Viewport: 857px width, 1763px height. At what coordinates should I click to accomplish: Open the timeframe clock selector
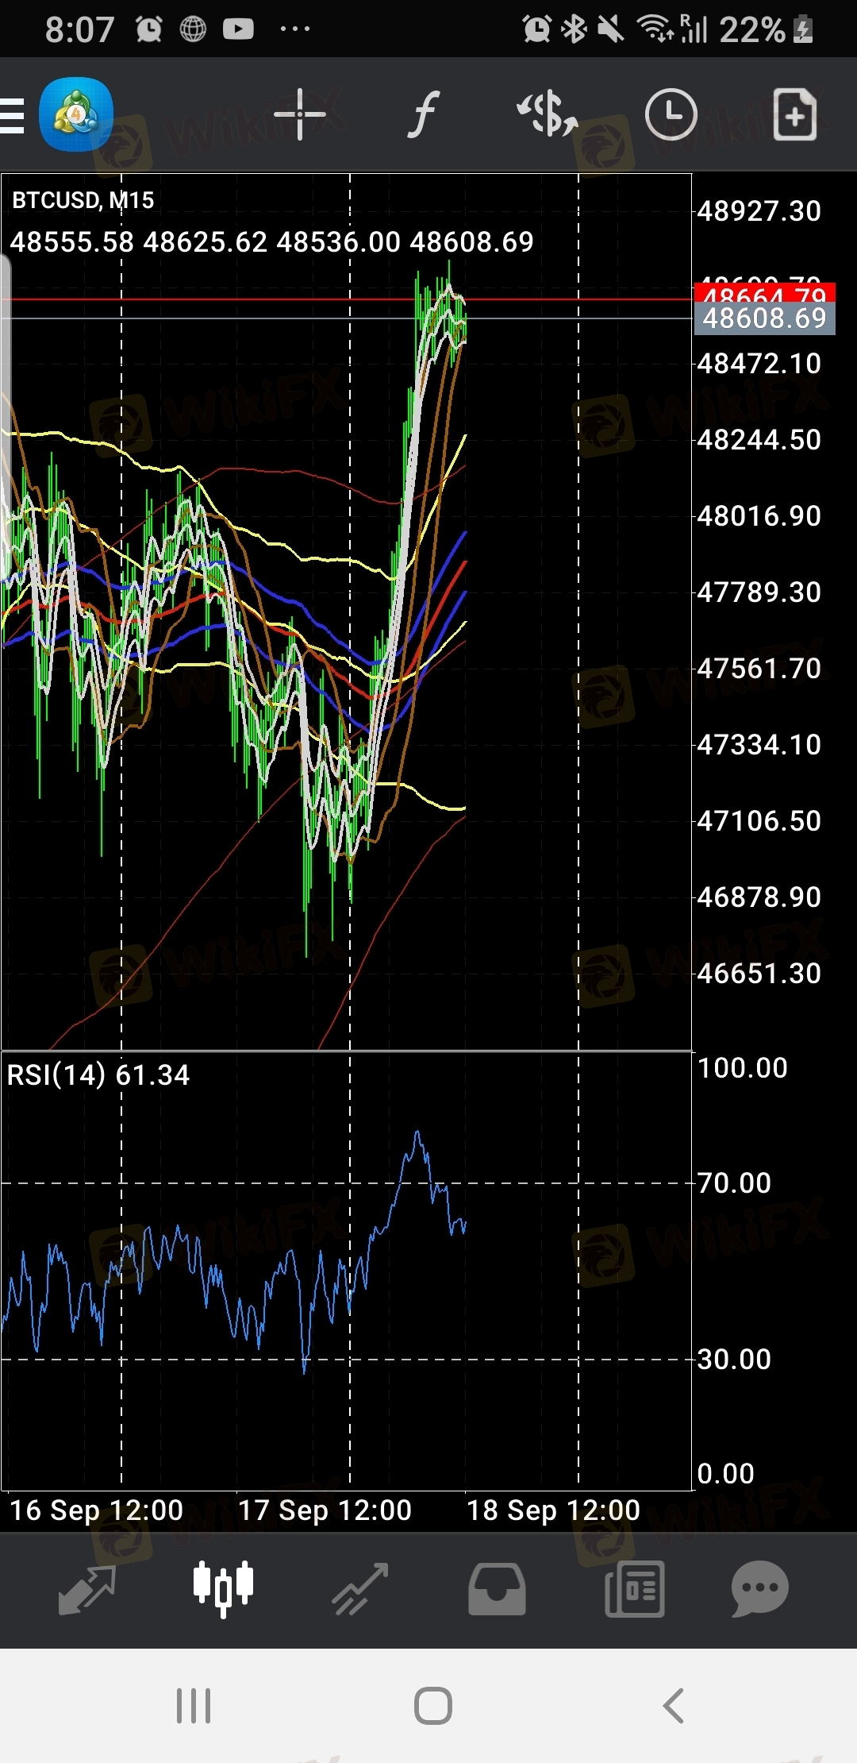coord(671,115)
